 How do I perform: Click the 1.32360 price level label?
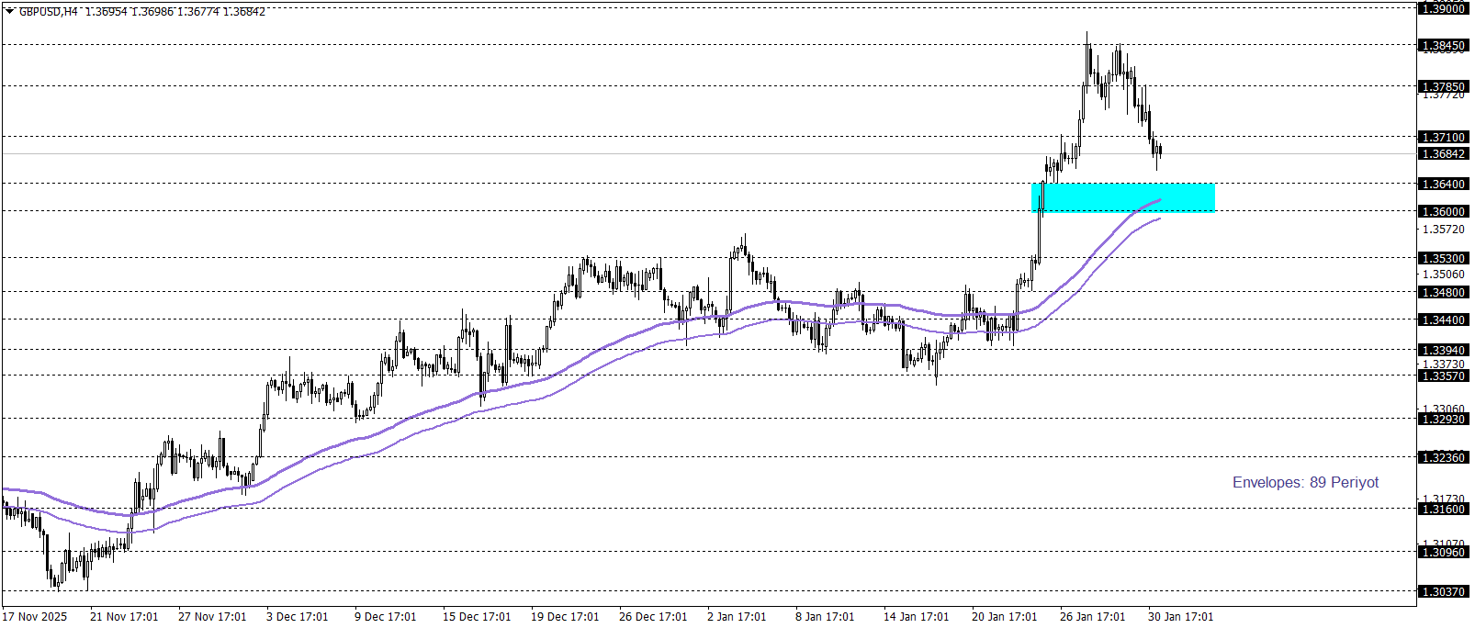coord(1443,457)
